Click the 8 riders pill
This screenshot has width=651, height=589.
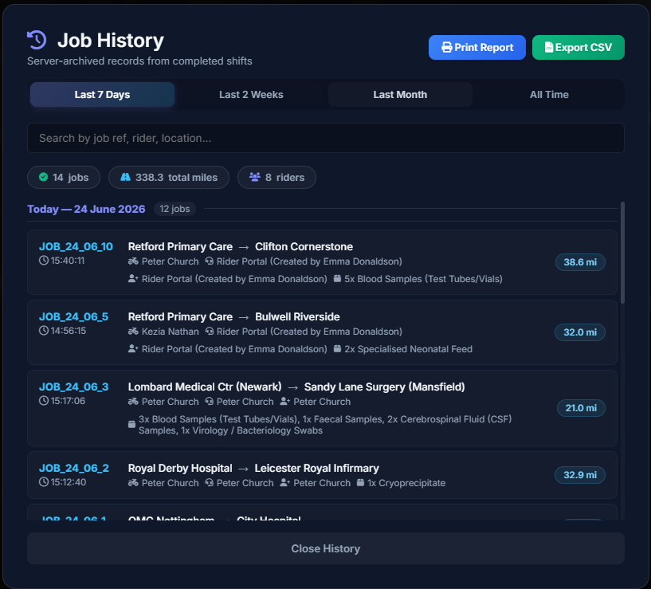pyautogui.click(x=276, y=178)
